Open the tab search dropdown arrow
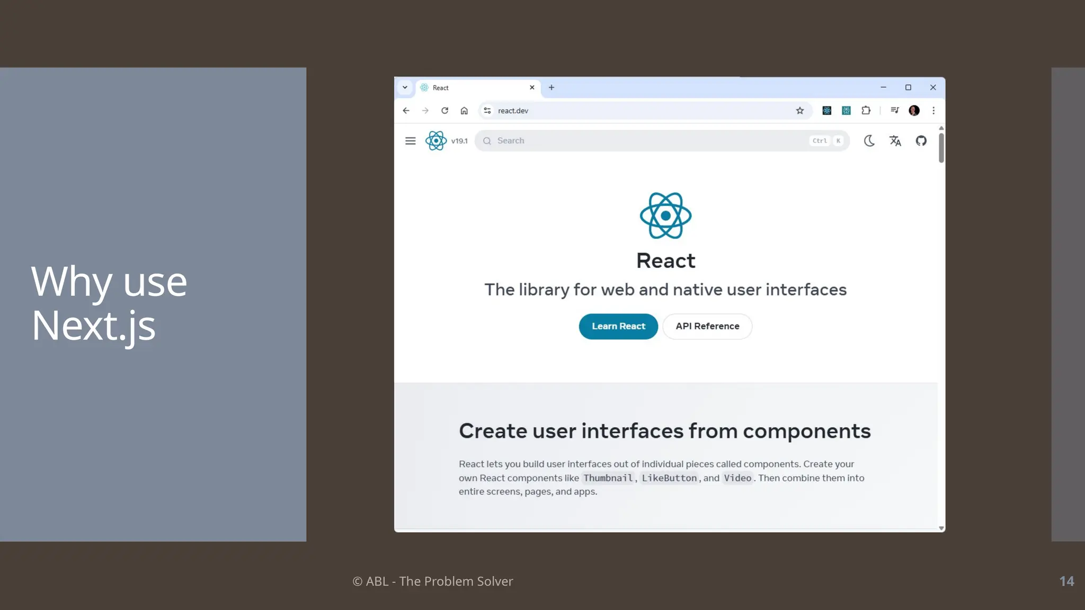The height and width of the screenshot is (610, 1085). pos(405,87)
